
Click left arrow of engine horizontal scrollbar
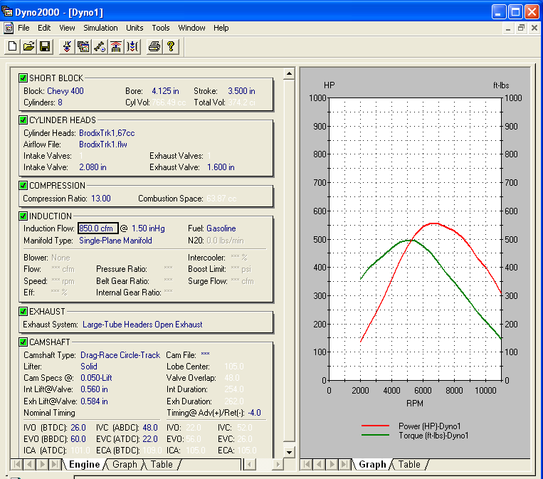(249, 464)
